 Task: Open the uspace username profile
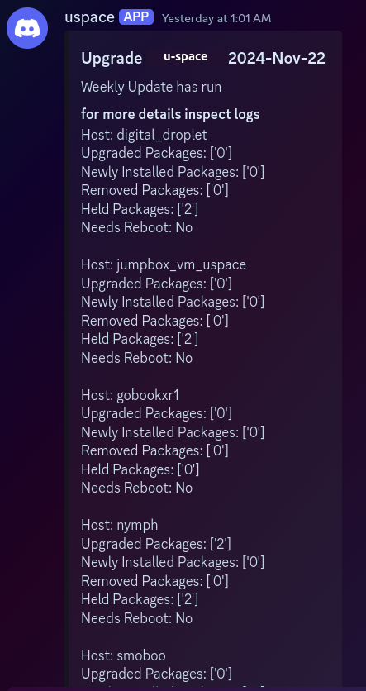[x=89, y=17]
